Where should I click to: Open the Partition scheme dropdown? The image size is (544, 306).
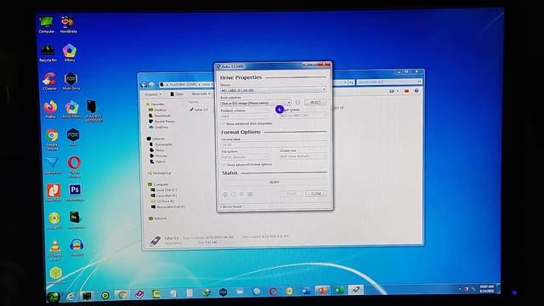[x=244, y=116]
